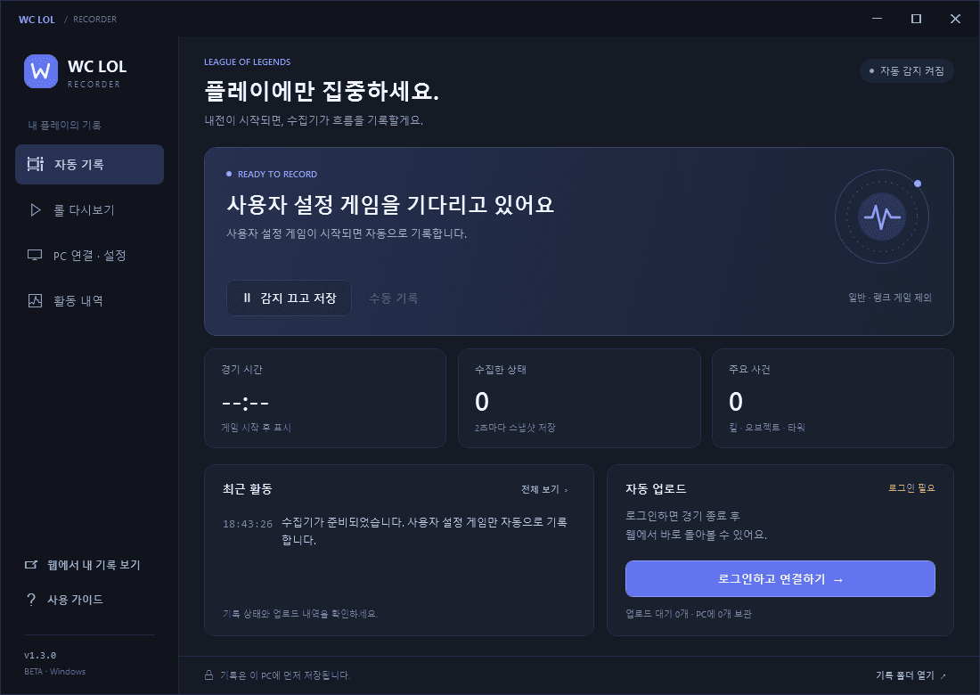Open 기록 폴더 열기 at the bottom
980x695 pixels.
[911, 675]
